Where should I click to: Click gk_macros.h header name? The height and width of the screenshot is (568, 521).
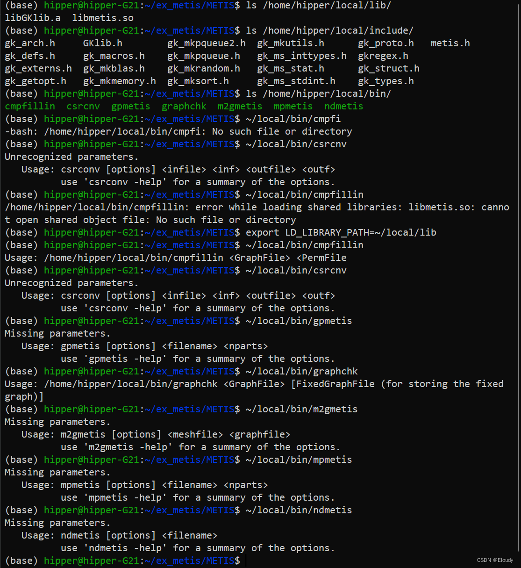pyautogui.click(x=114, y=56)
